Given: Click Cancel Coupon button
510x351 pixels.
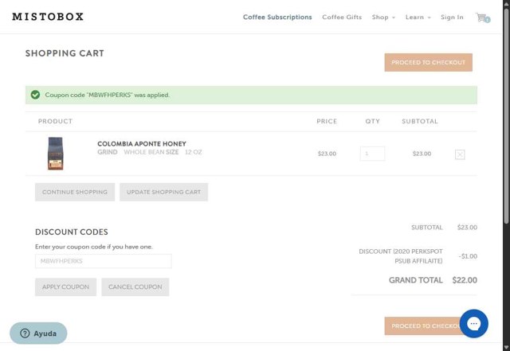Looking at the screenshot, I should (135, 287).
